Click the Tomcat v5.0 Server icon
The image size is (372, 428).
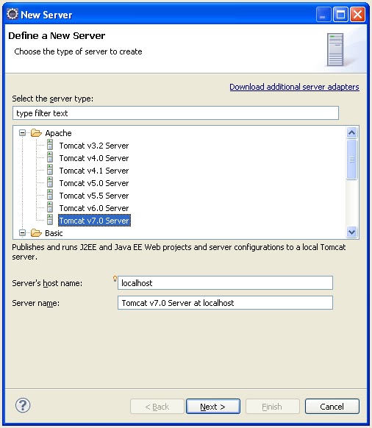click(50, 182)
